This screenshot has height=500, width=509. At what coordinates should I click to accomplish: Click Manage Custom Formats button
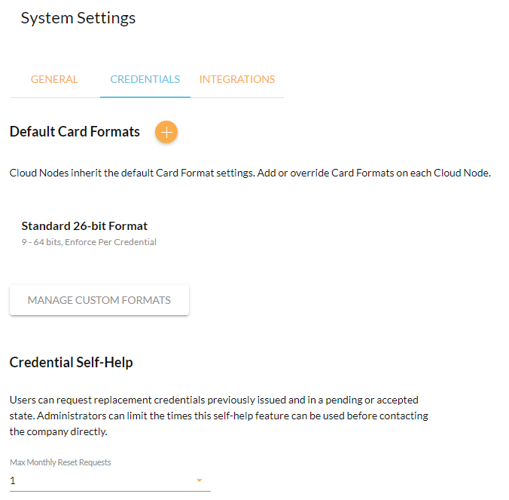99,300
